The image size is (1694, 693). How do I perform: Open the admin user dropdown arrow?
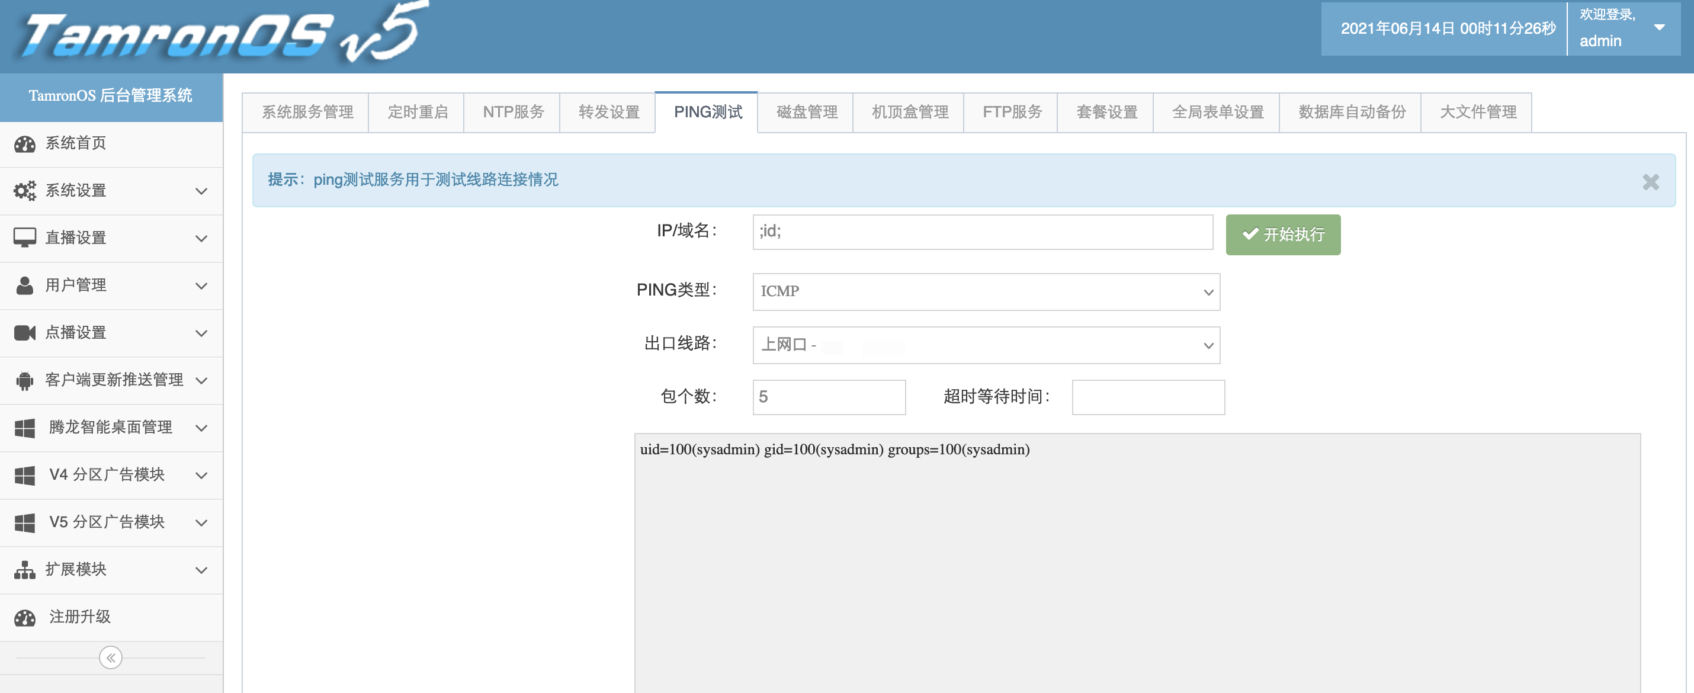(x=1659, y=28)
